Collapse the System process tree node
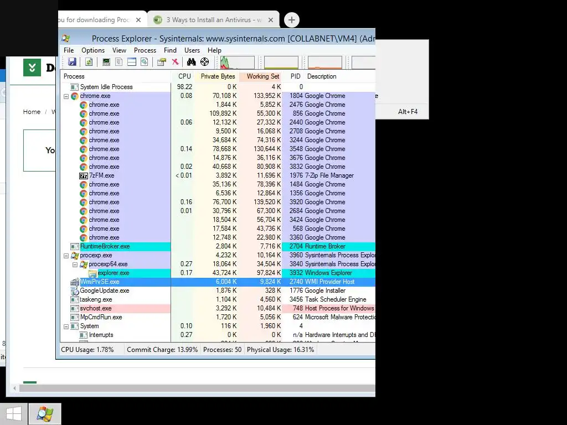This screenshot has height=425, width=567. (66, 326)
